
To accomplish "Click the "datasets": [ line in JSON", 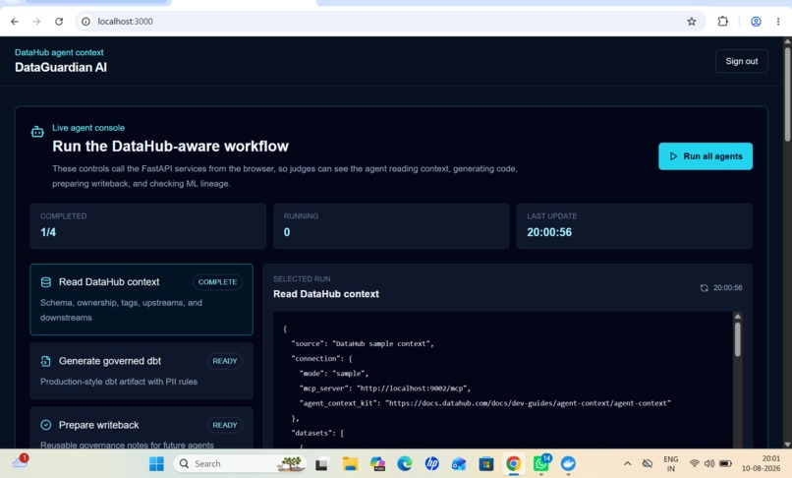I will click(x=317, y=433).
